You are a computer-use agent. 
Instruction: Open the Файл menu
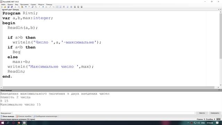(3, 5)
